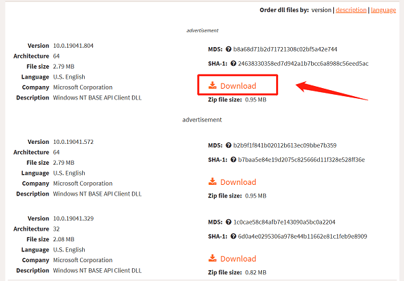Order dll files by language
The width and height of the screenshot is (404, 281).
(383, 10)
